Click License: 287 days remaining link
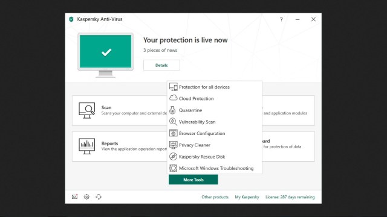The height and width of the screenshot is (217, 387). point(290,197)
